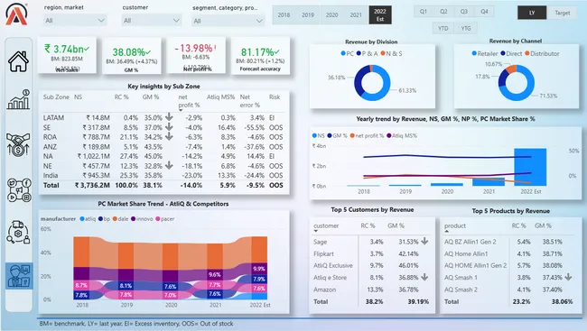The image size is (587, 331).
Task: Click the down arrow icon in NE row
Action: click(x=169, y=165)
